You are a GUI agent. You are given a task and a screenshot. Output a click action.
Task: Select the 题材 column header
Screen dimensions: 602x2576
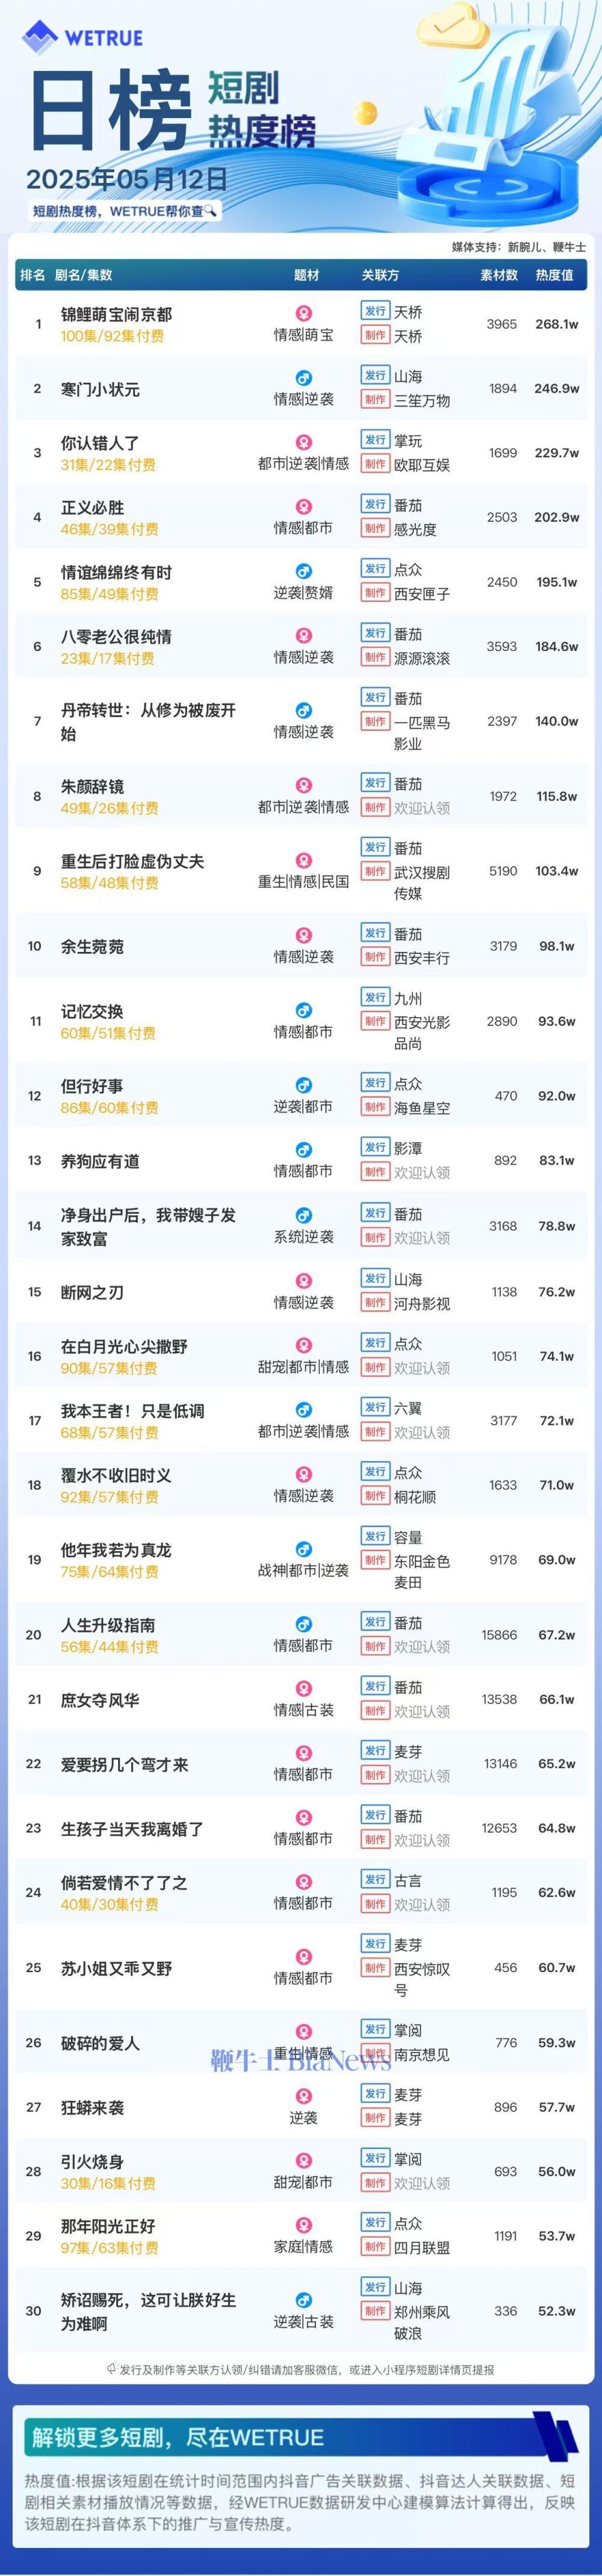306,275
